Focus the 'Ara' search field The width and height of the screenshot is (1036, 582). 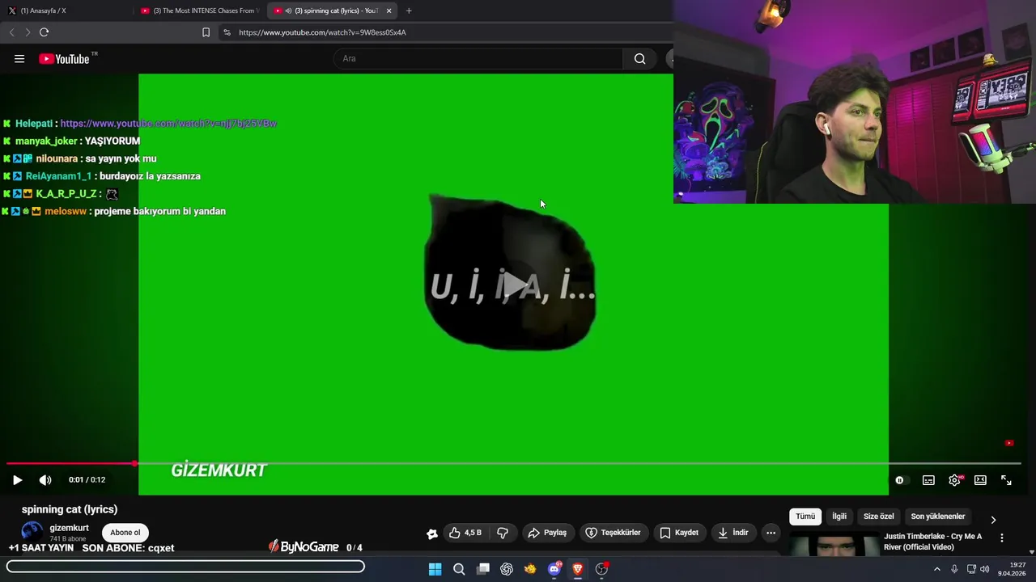coord(478,58)
